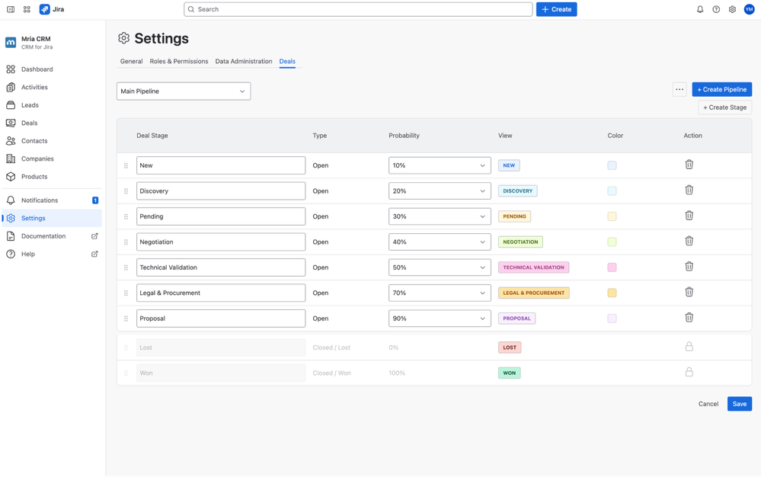This screenshot has height=477, width=761.
Task: Switch to the General tab
Action: click(x=132, y=61)
